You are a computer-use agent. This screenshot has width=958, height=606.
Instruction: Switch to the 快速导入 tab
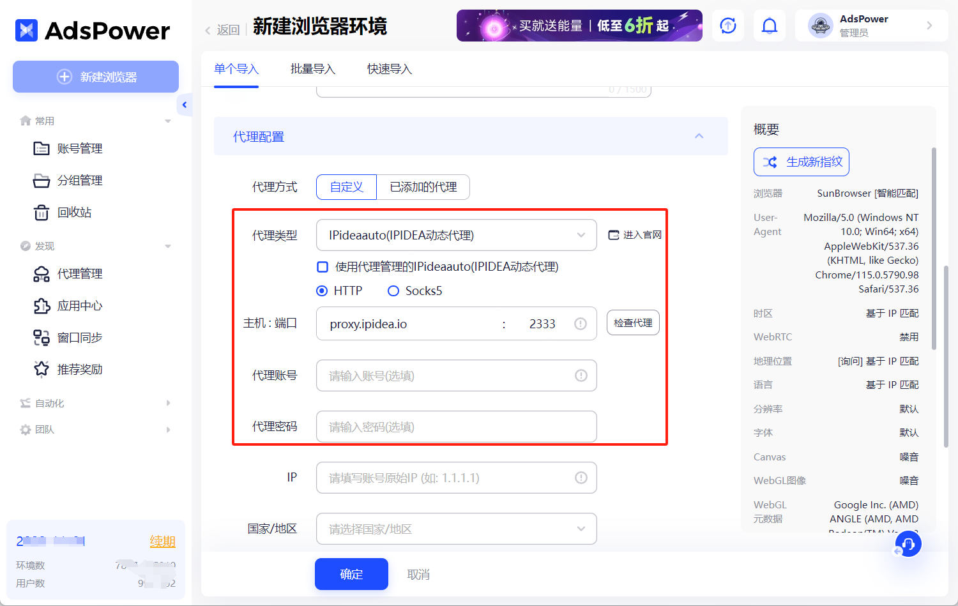click(389, 68)
